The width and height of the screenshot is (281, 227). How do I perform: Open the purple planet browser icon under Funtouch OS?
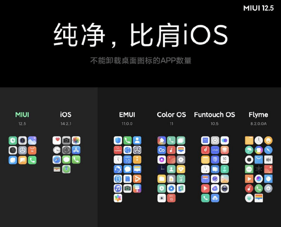point(215,179)
